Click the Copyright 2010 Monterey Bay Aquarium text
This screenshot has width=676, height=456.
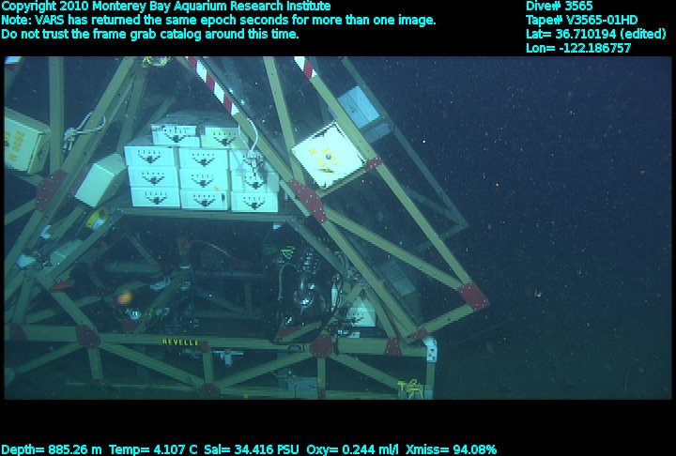pos(166,7)
